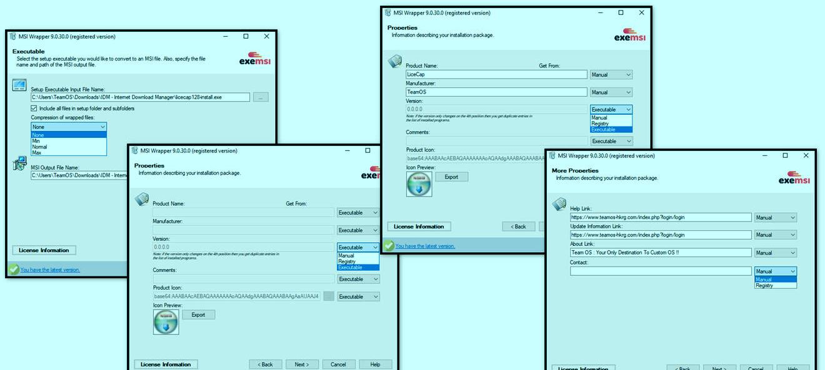This screenshot has width=825, height=370.
Task: Open Product Icon source dropdown in empty Properties window
Action: point(358,297)
